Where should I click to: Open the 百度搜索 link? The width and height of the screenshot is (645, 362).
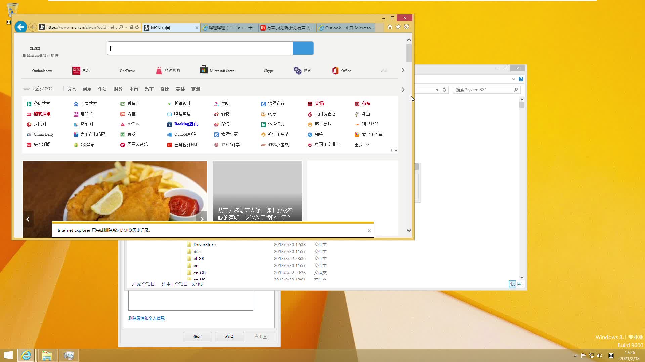(x=85, y=104)
